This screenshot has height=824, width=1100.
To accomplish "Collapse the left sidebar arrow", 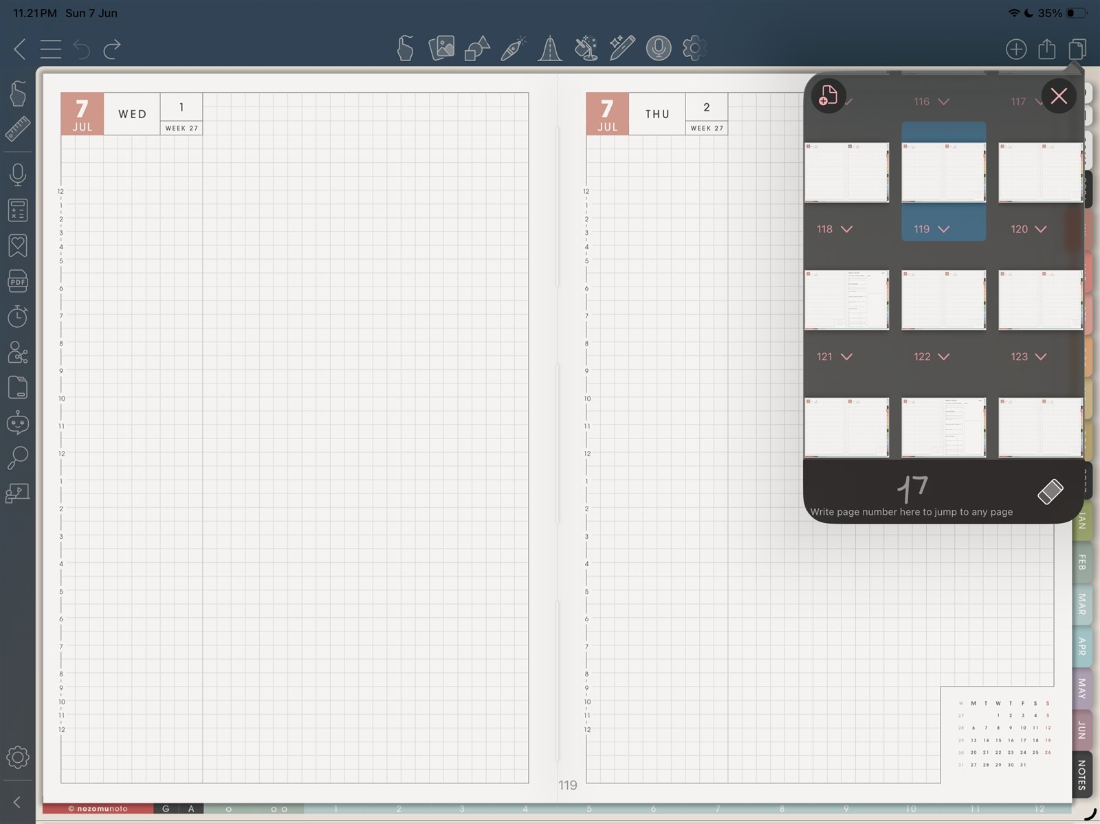I will (x=17, y=802).
